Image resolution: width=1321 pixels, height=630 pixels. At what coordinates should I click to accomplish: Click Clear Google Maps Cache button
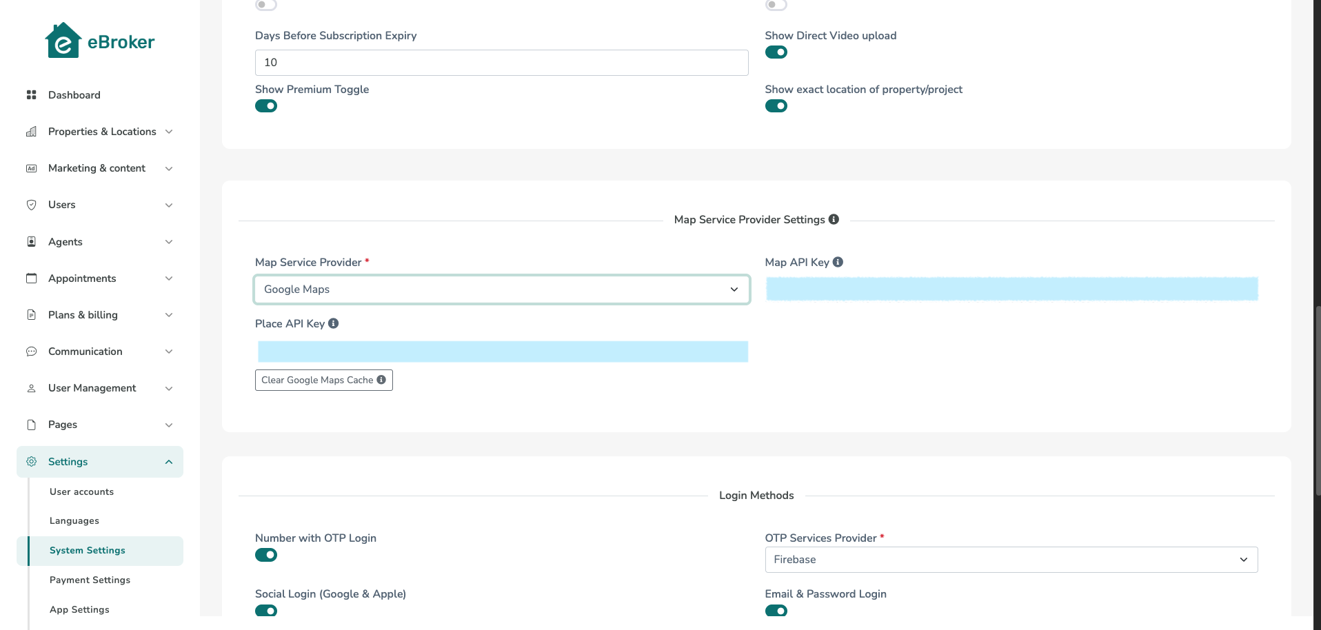[324, 380]
